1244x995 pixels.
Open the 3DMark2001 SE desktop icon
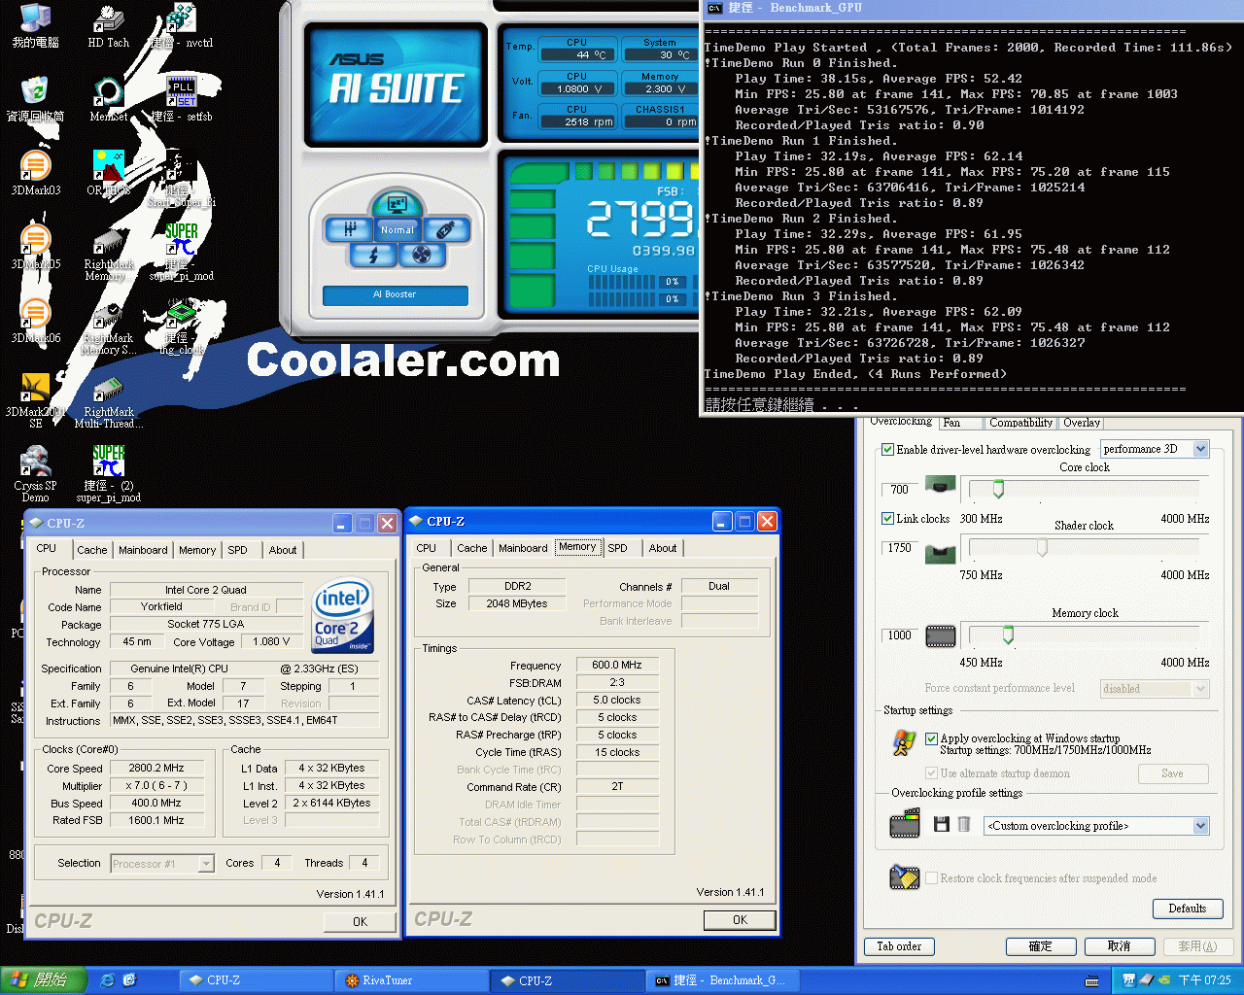pos(36,401)
